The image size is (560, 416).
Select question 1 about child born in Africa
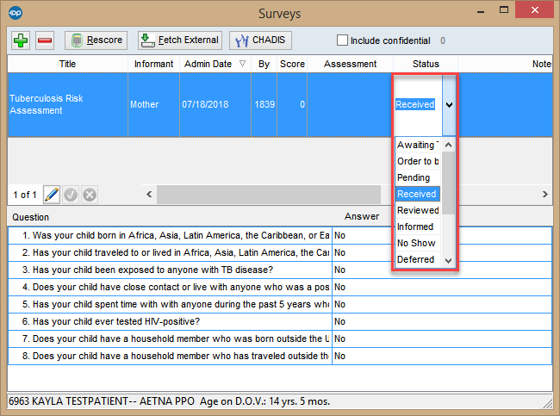click(x=170, y=236)
